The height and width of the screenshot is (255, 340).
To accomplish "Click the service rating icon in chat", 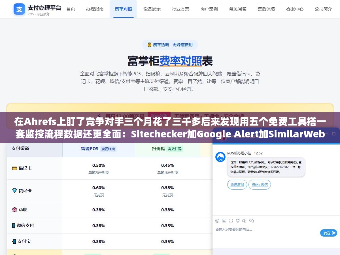I will pyautogui.click(x=238, y=221).
